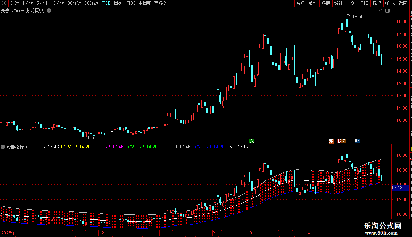Viewport: 412px width, 237px height.
Task: Click the 18.00 main chart price scale label
Action: pos(402,22)
